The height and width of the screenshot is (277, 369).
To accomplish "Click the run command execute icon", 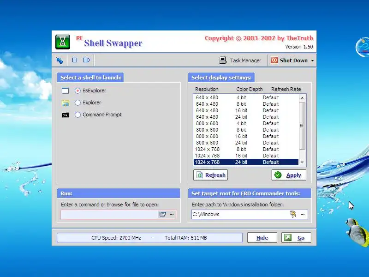I will (163, 214).
